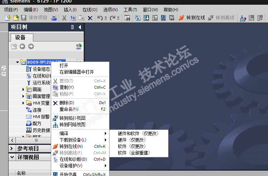Click the Cut scissors toolbar icon
The image size is (268, 176).
[64, 18]
